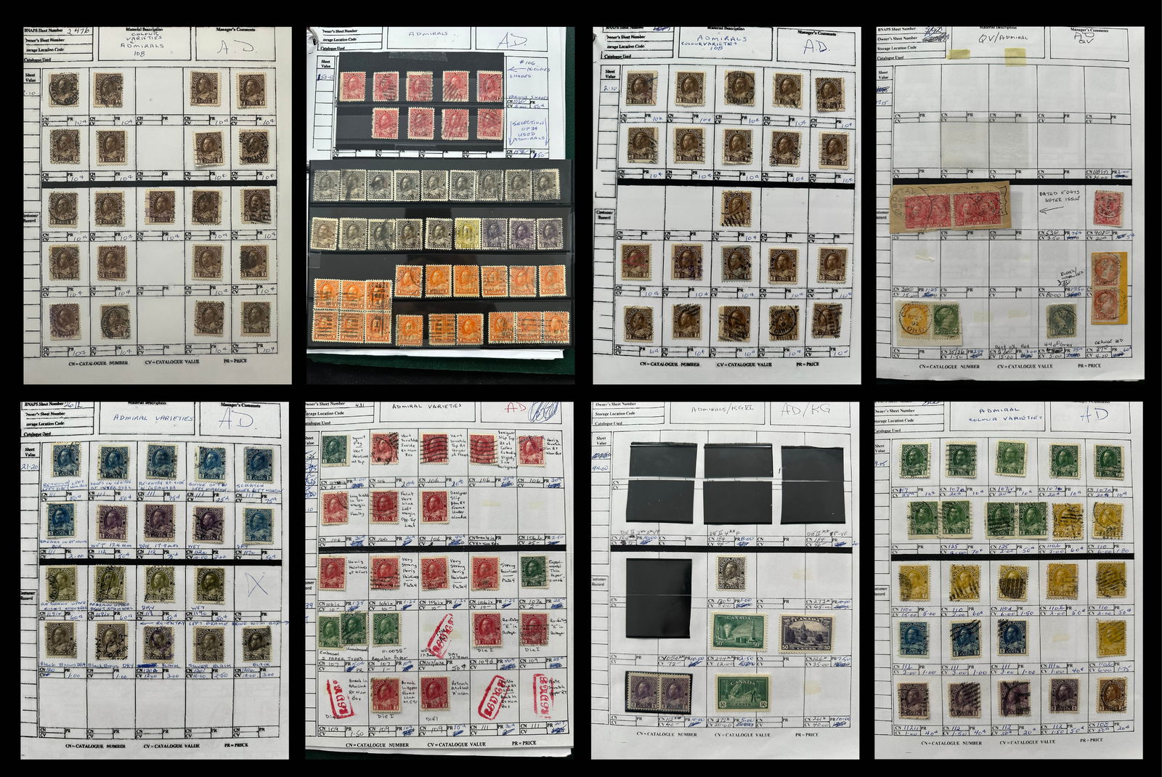Image resolution: width=1162 pixels, height=777 pixels.
Task: Select the blue 50-cent Canada pictorial stamp
Action: click(x=805, y=632)
